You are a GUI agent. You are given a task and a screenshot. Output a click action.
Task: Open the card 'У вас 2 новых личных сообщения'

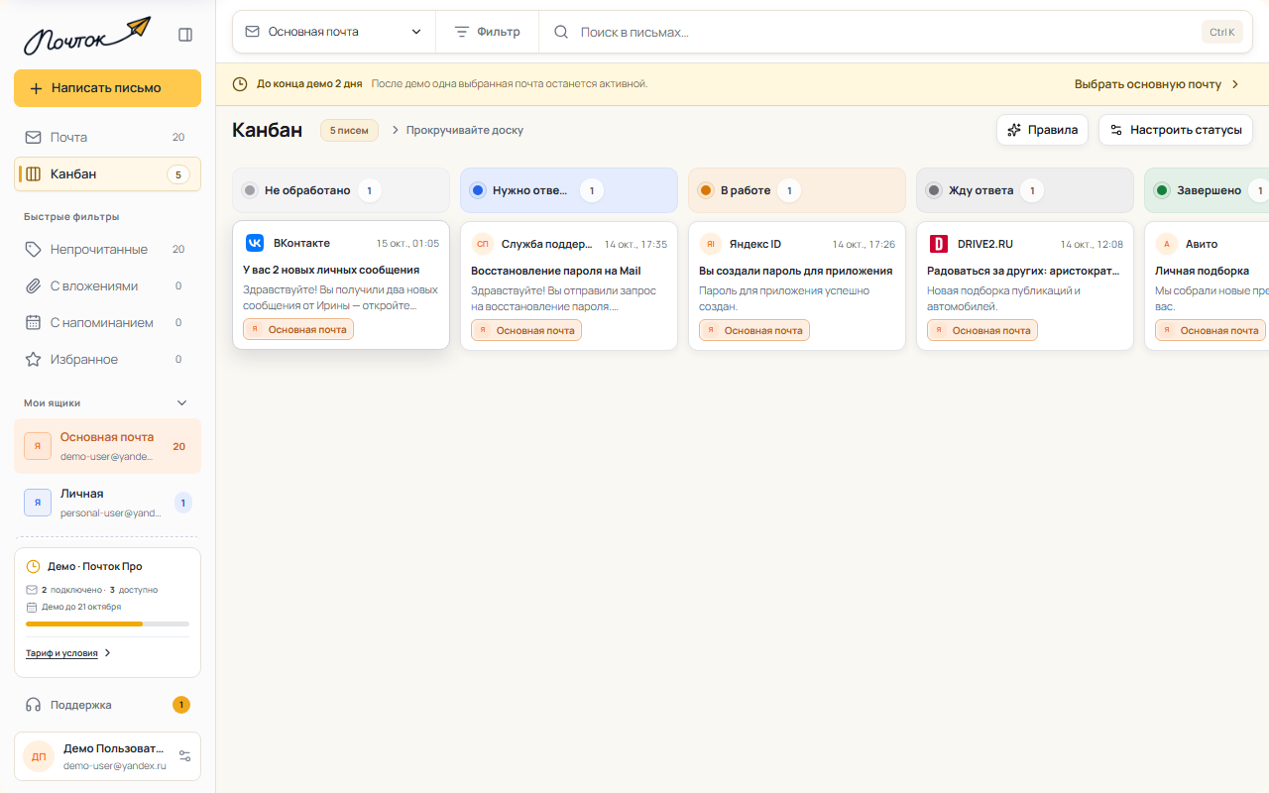pos(341,284)
